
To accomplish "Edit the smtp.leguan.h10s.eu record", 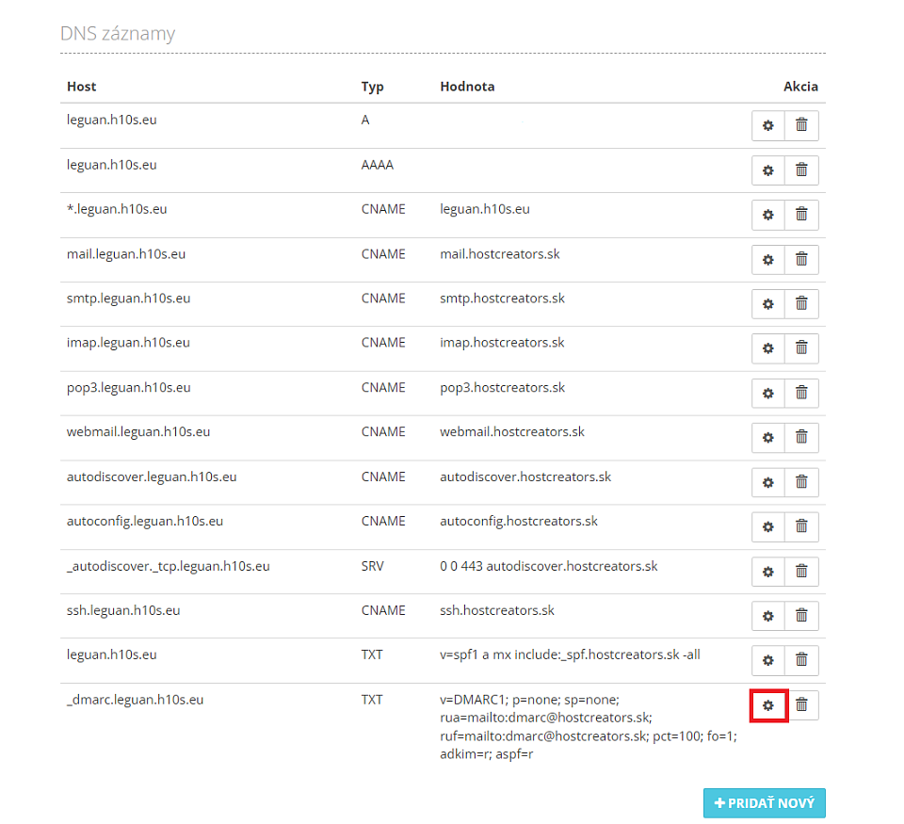I will [768, 304].
